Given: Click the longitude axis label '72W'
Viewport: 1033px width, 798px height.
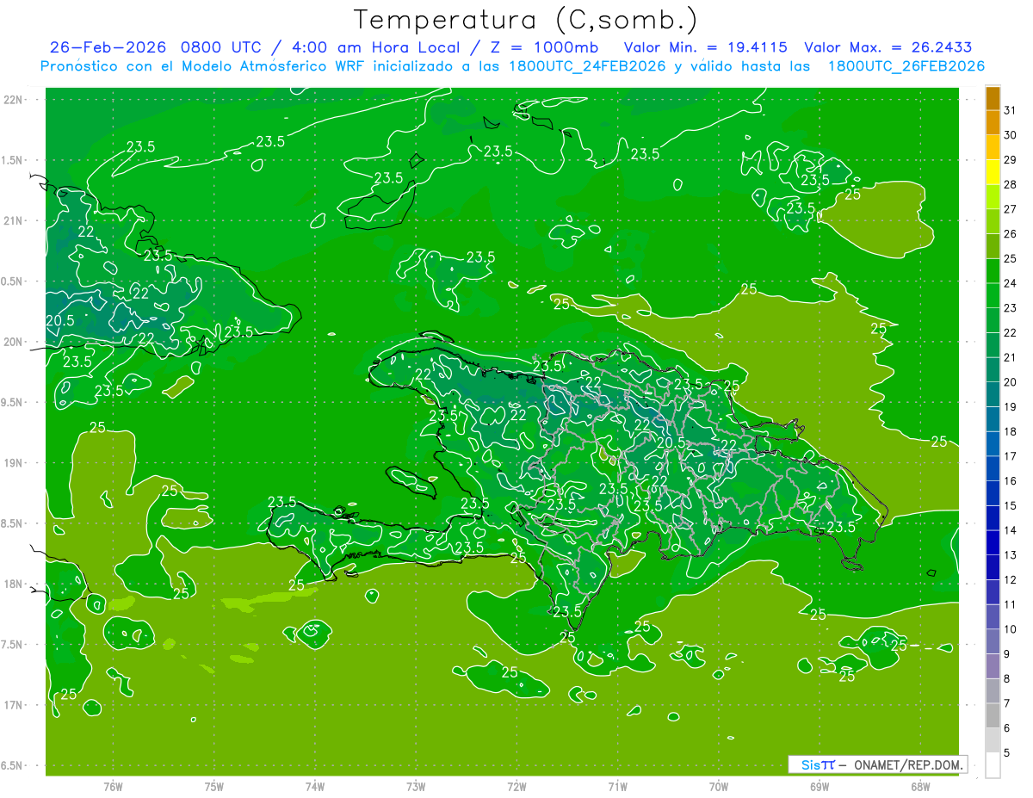Looking at the screenshot, I should 516,786.
